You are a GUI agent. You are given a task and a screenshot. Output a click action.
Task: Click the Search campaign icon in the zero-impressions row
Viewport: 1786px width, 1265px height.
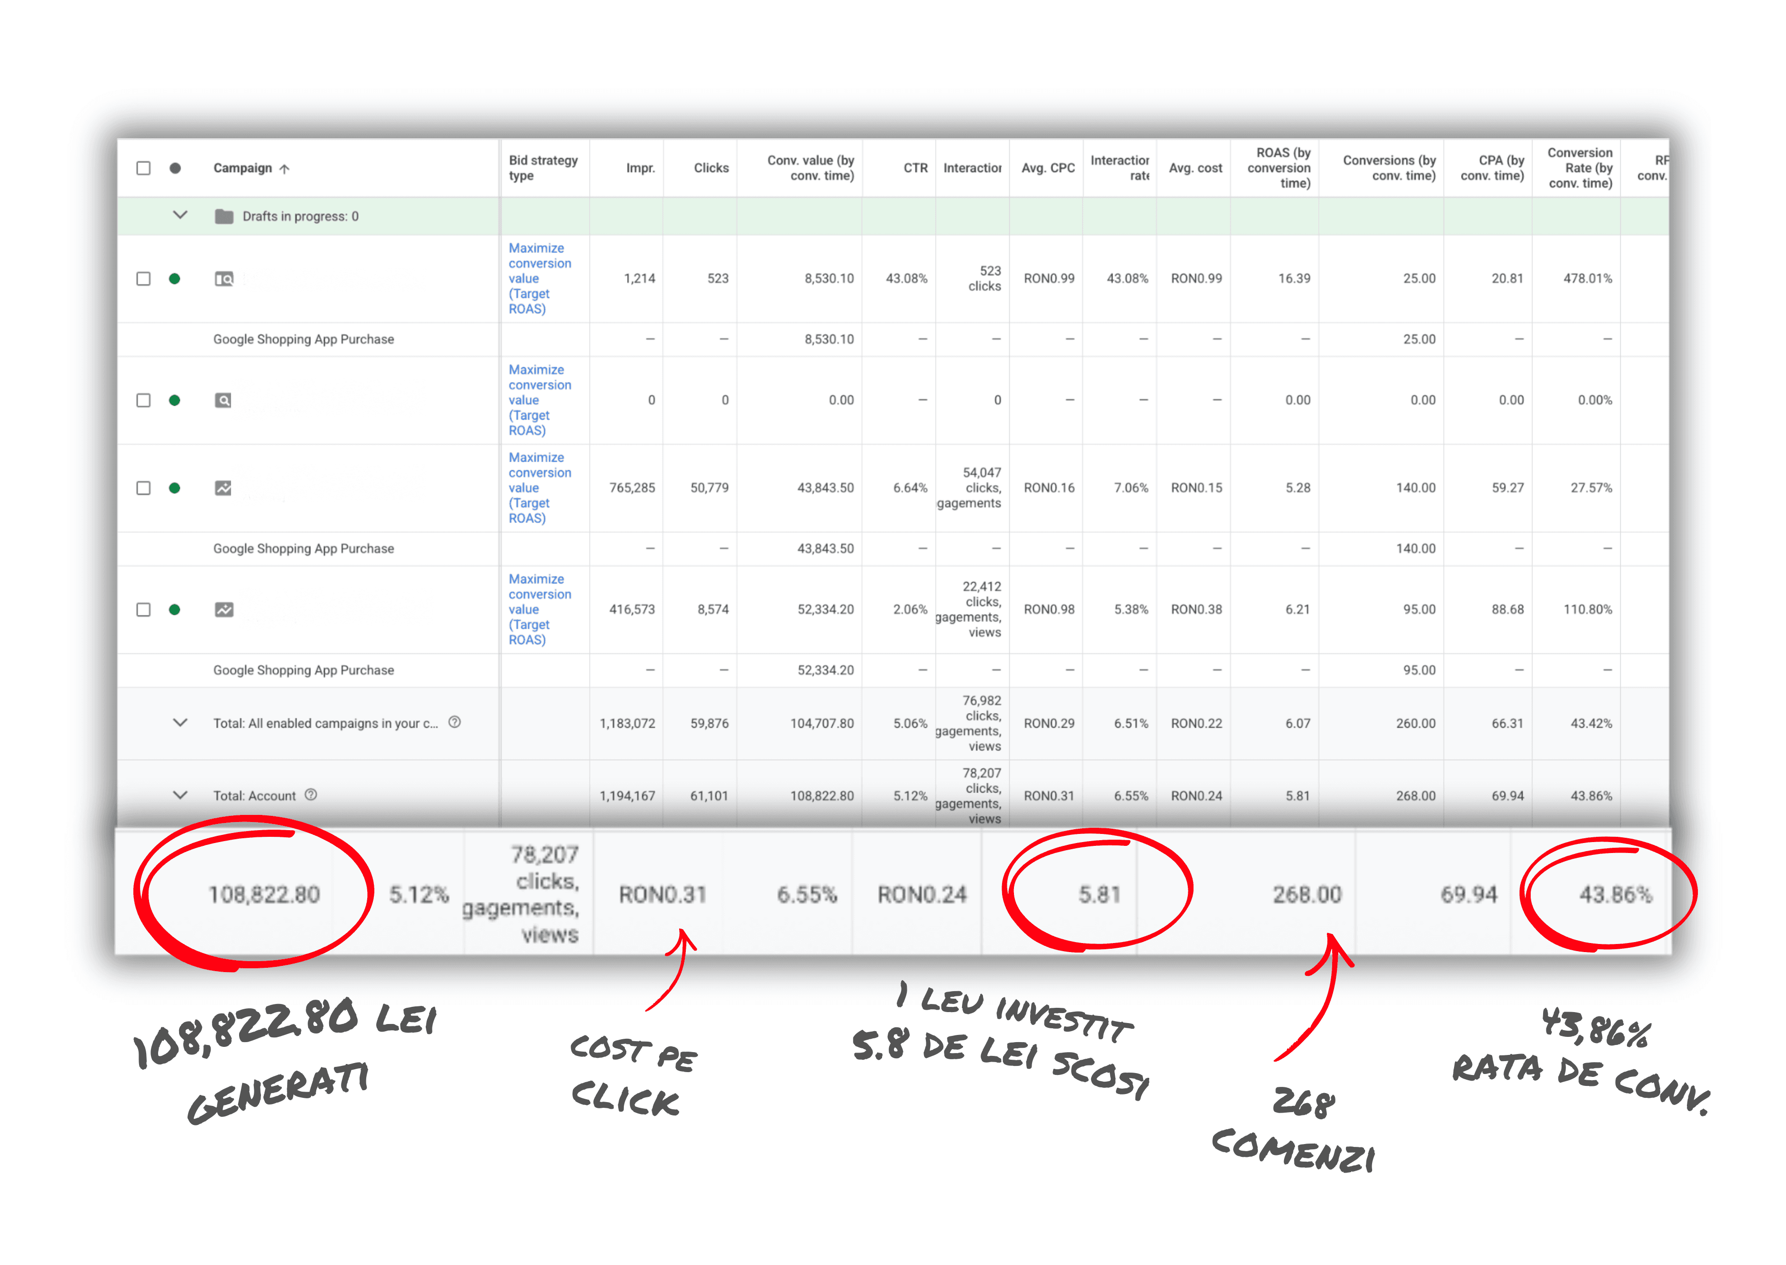coord(223,401)
